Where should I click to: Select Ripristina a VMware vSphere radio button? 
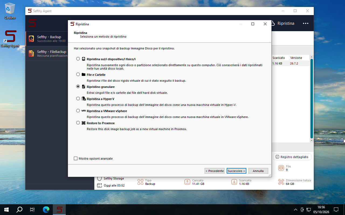pyautogui.click(x=78, y=111)
